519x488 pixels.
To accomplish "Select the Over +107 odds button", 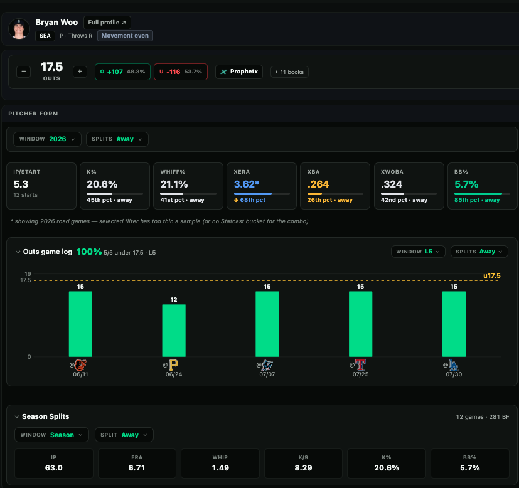I will tap(122, 72).
